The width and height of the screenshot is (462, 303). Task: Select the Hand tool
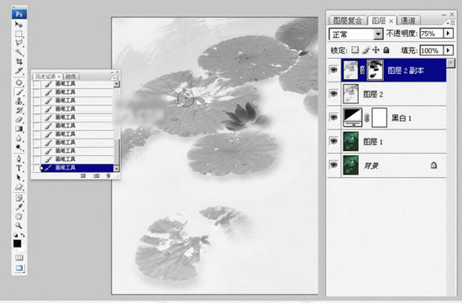[x=18, y=217]
